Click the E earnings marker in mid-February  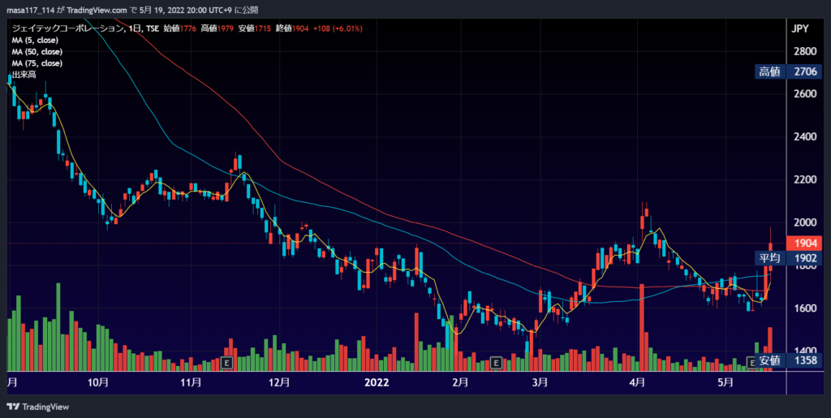click(x=496, y=363)
